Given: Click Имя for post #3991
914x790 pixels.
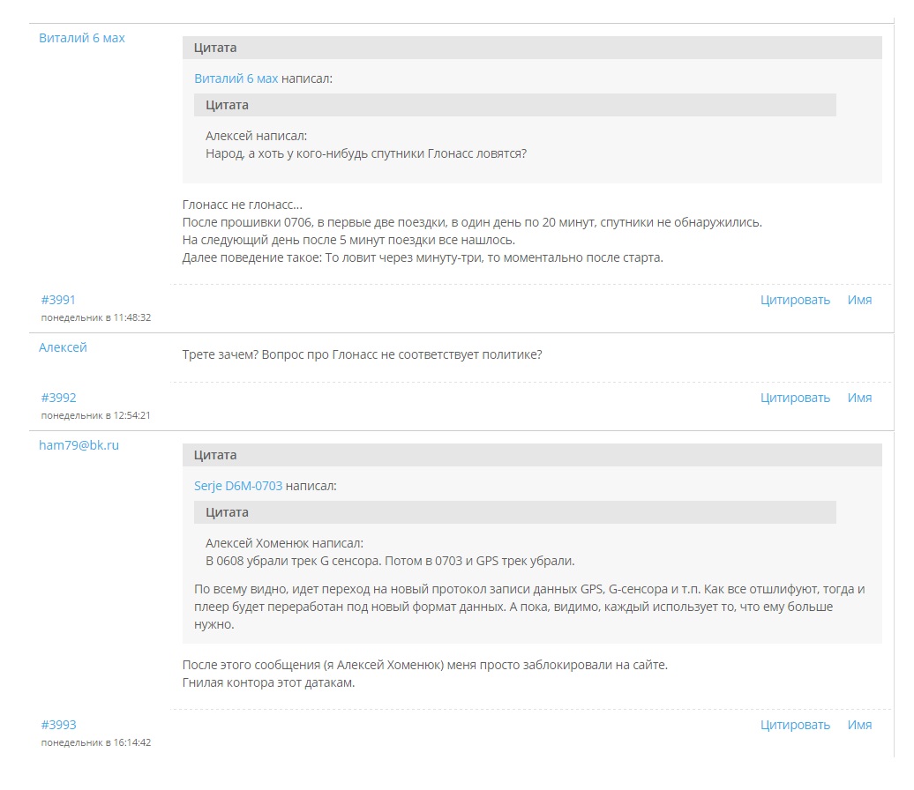Looking at the screenshot, I should [x=859, y=300].
